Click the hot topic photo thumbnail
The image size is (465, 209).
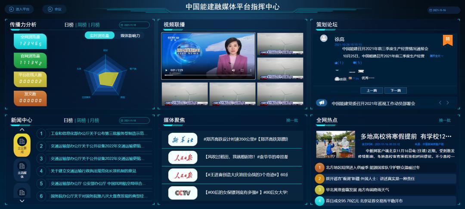(335, 144)
